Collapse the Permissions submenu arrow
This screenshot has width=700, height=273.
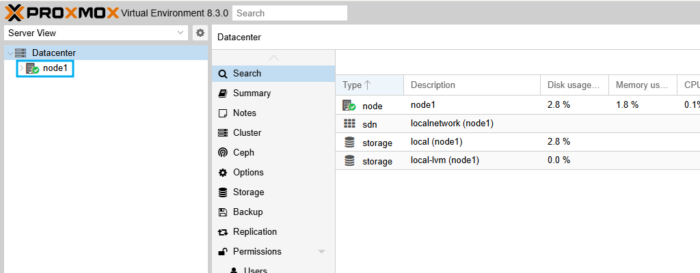click(x=321, y=252)
